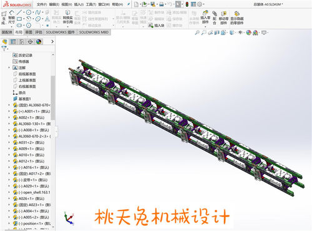
Task: Toggle Hide/Show Items eye icon
Action: point(240,32)
